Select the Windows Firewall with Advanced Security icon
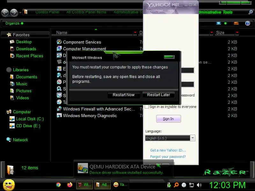 tap(59, 109)
